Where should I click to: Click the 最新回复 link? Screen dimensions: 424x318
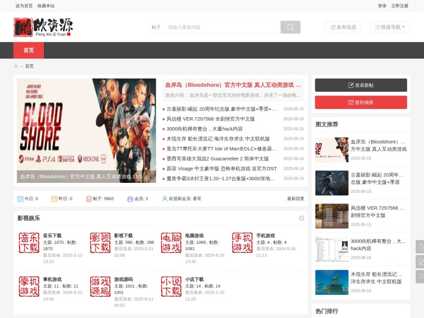pos(296,199)
